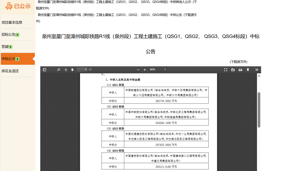The image size is (287, 171).
Task: Click the (1) QSG1 标段 heading
Action: click(x=115, y=85)
